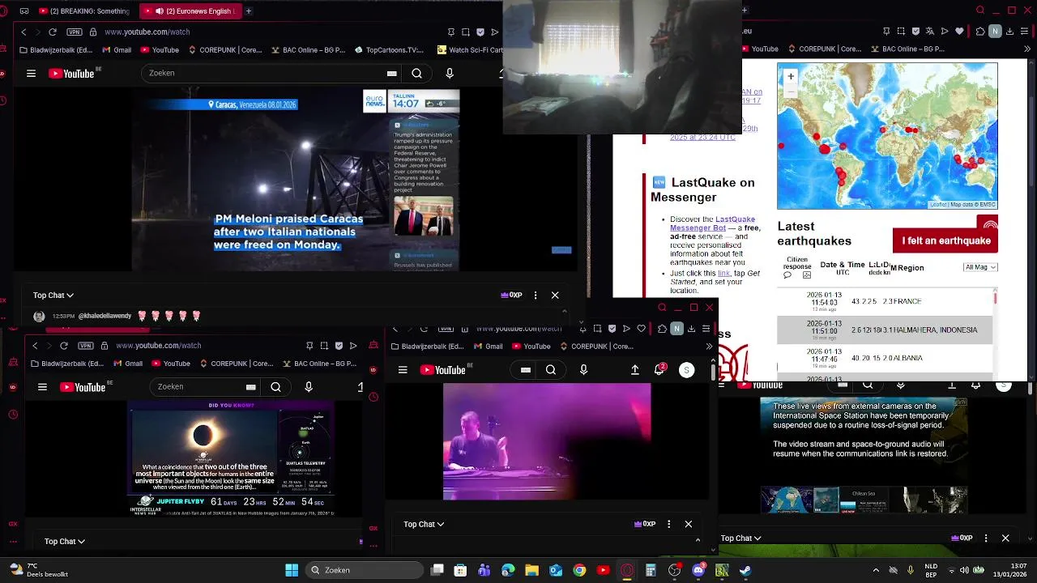The height and width of the screenshot is (583, 1037).
Task: Expand Top Chat dropdown in ISS window
Action: point(740,538)
